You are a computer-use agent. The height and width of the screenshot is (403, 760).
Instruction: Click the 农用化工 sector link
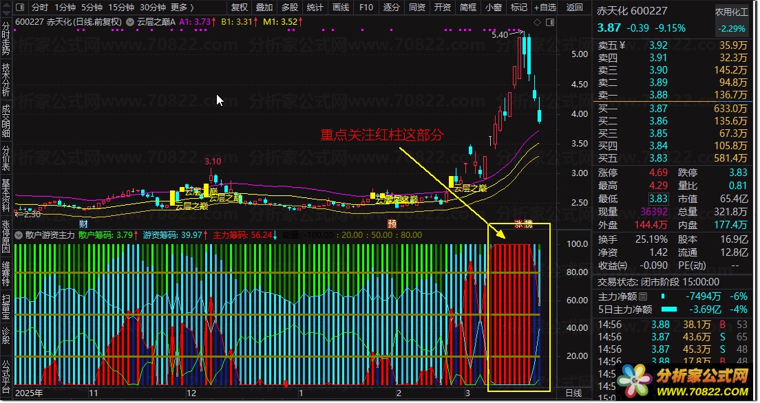coord(731,12)
